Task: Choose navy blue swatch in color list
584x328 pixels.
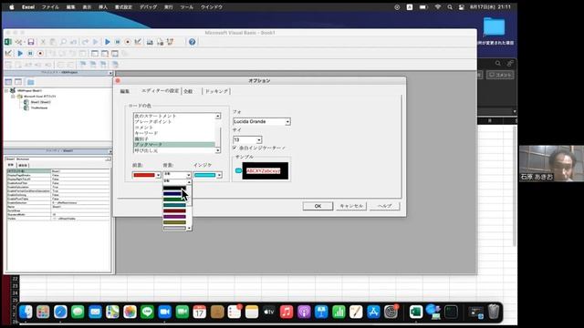Action: tap(174, 194)
